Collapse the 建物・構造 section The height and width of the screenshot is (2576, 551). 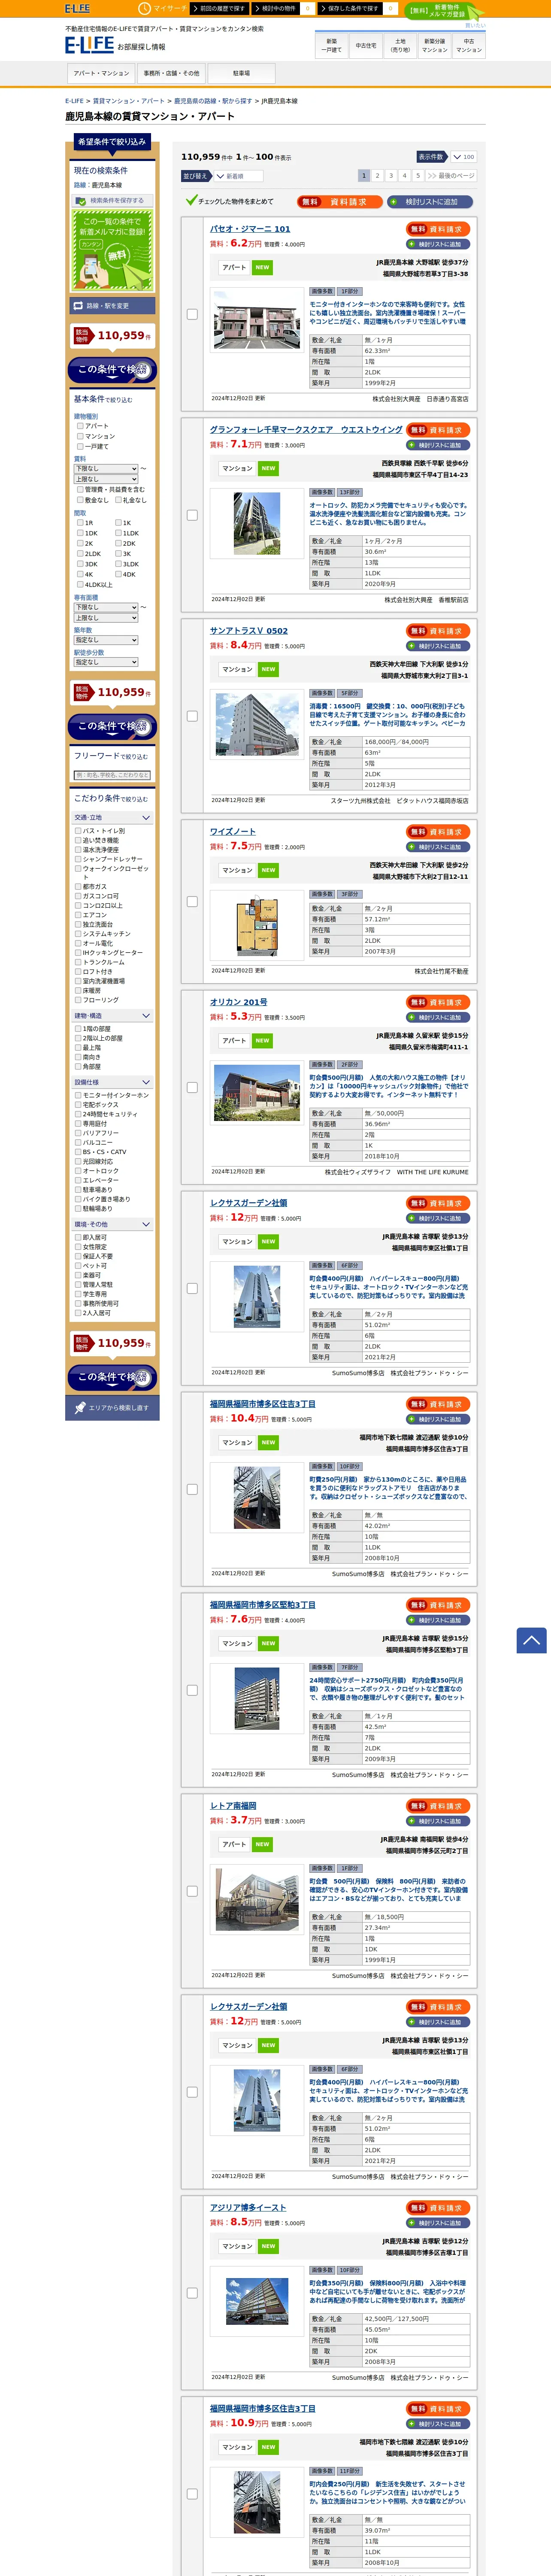(112, 1016)
